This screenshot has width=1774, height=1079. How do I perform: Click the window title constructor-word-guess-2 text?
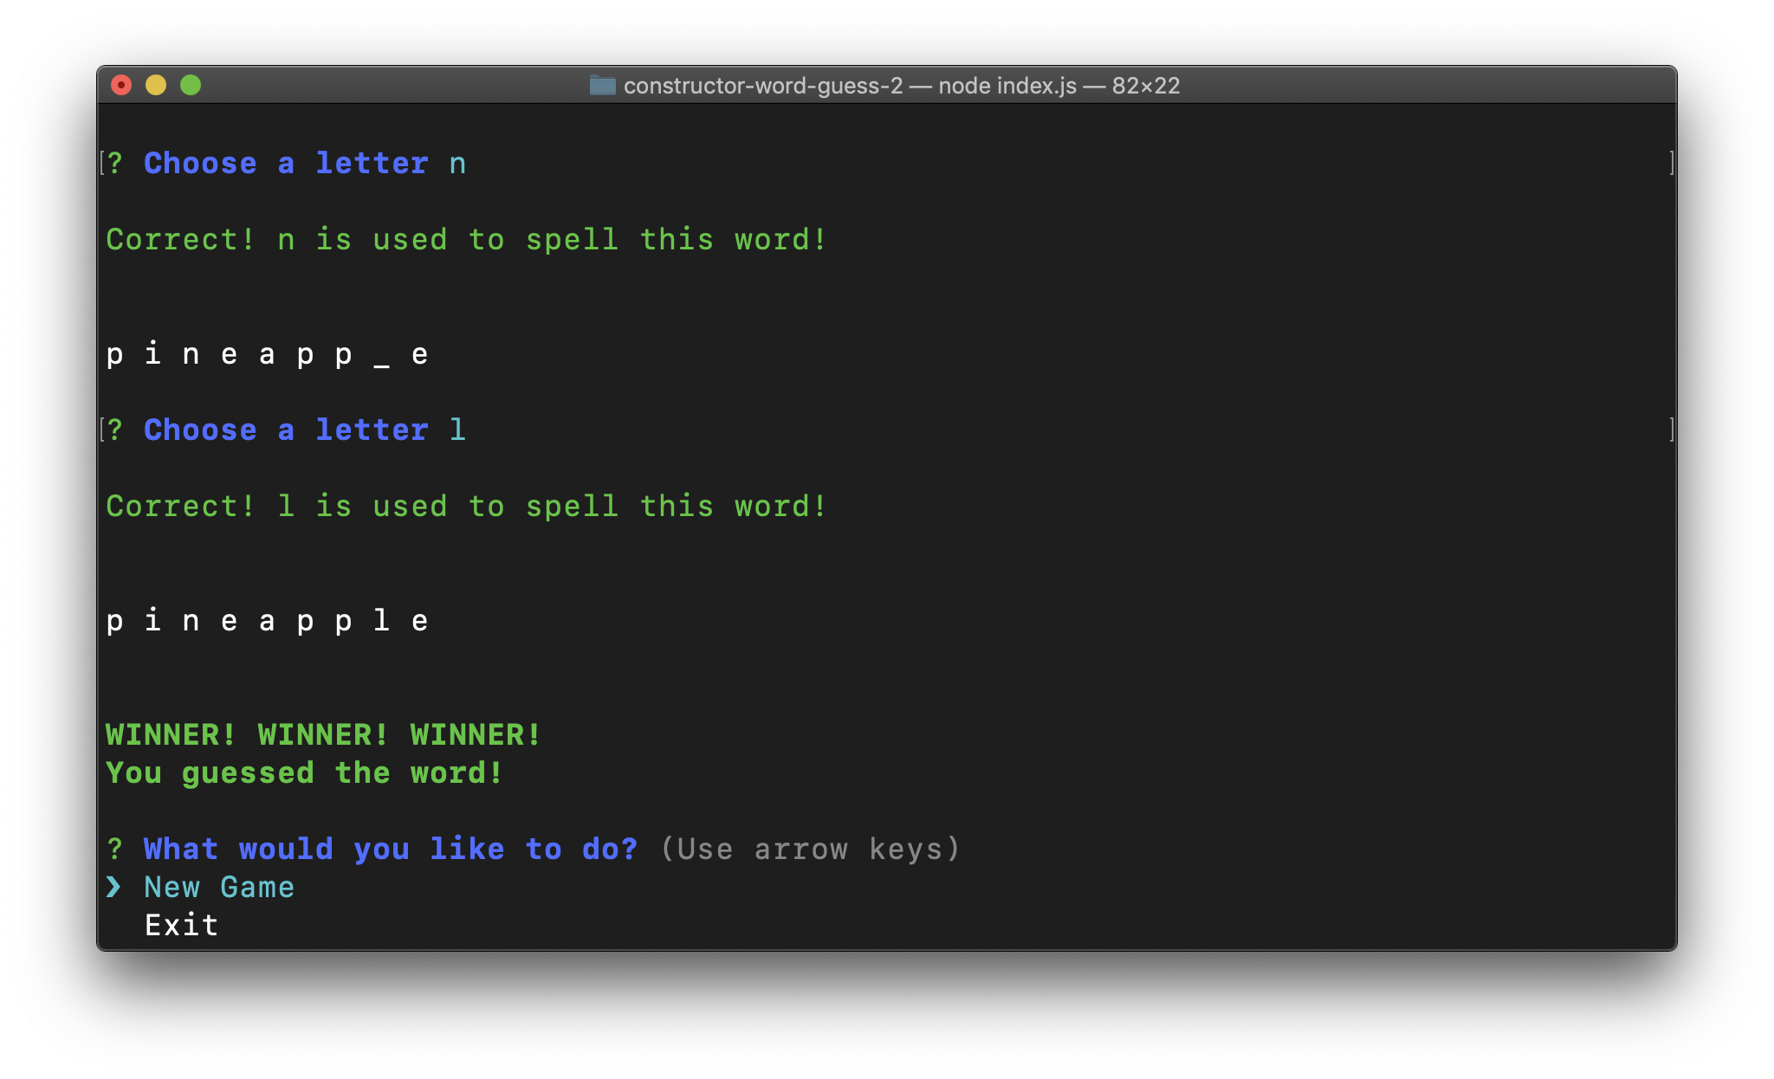click(x=762, y=86)
